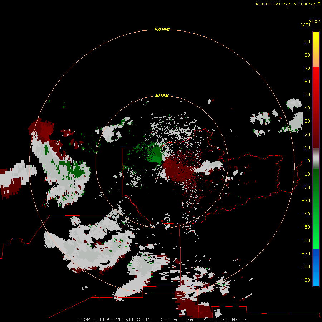This screenshot has height=322, width=322.
Task: Click the 80 knot value on the scale
Action: 307,55
